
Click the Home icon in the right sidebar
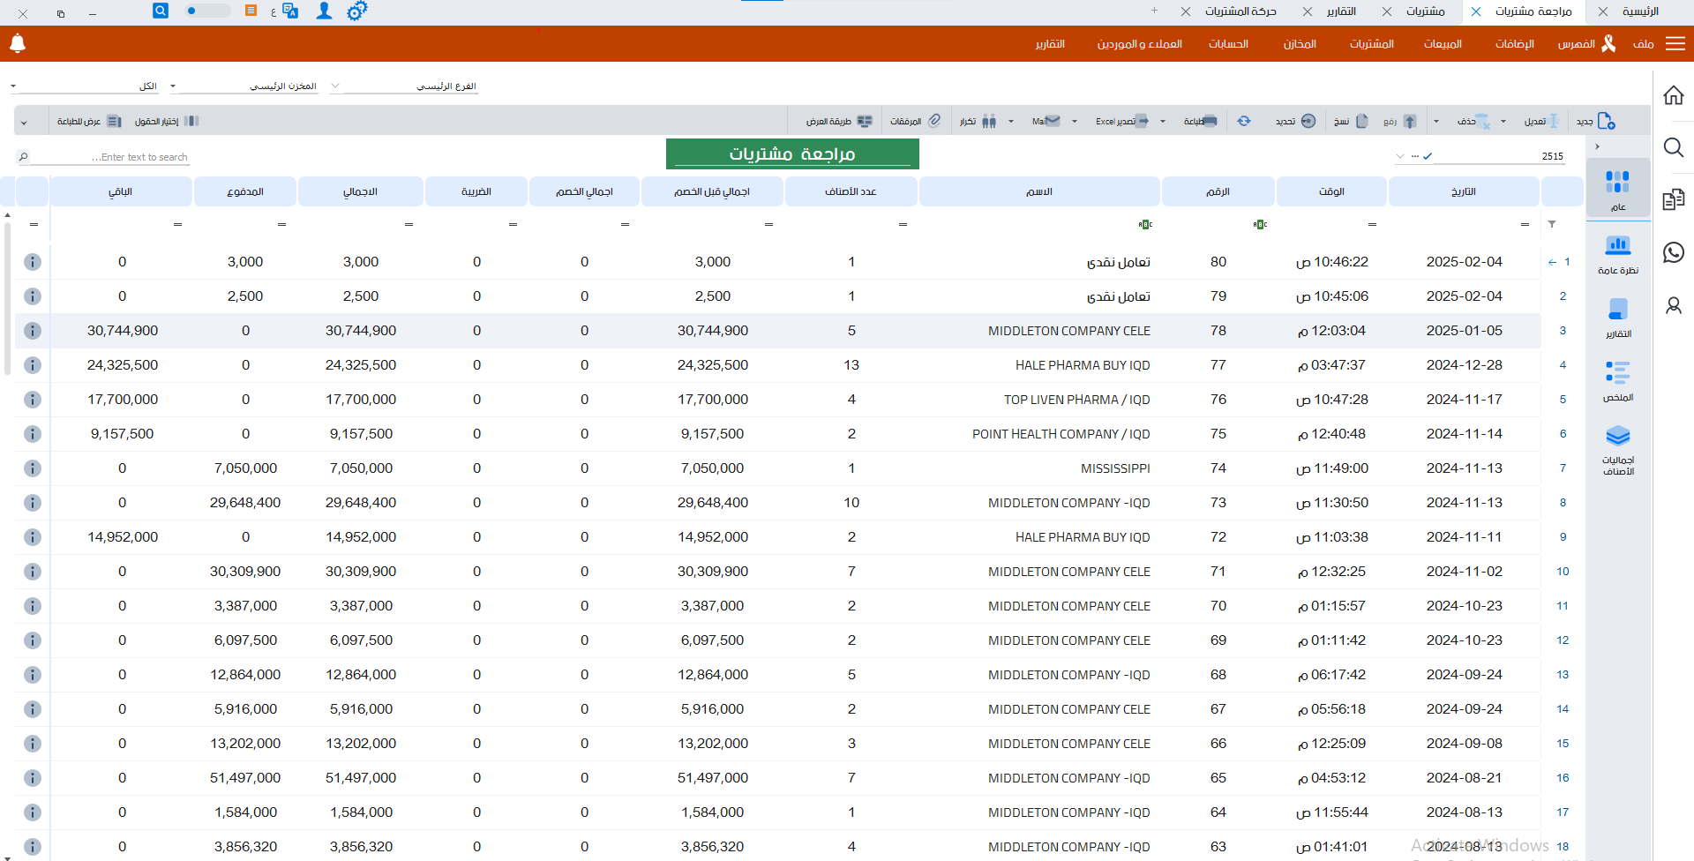click(x=1673, y=95)
